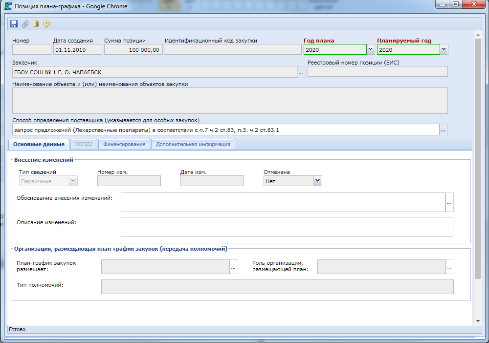Switch to the Финансирование tab
Screen dimensions: 489x343
tap(124, 144)
